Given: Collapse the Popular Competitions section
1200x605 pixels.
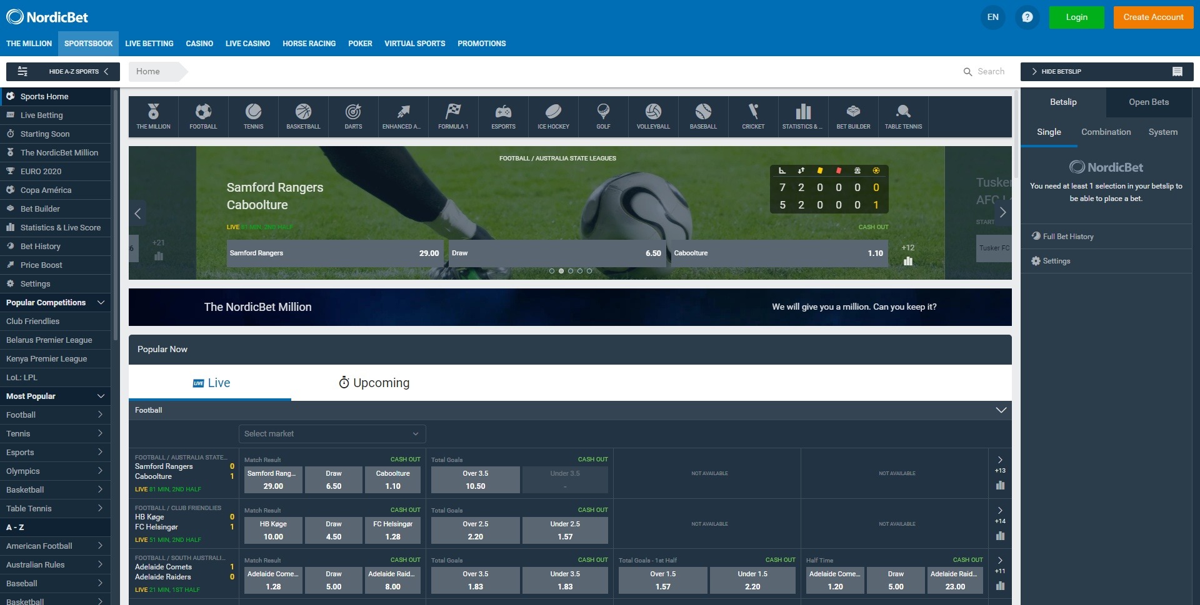Looking at the screenshot, I should (x=101, y=302).
